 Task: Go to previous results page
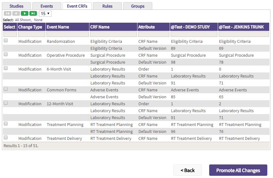16,14
